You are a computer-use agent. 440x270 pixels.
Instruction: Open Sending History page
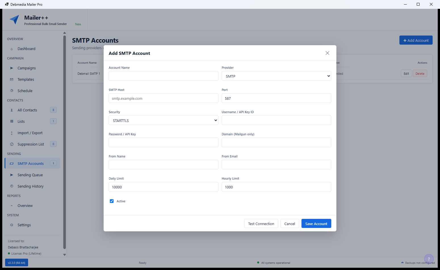(32, 186)
